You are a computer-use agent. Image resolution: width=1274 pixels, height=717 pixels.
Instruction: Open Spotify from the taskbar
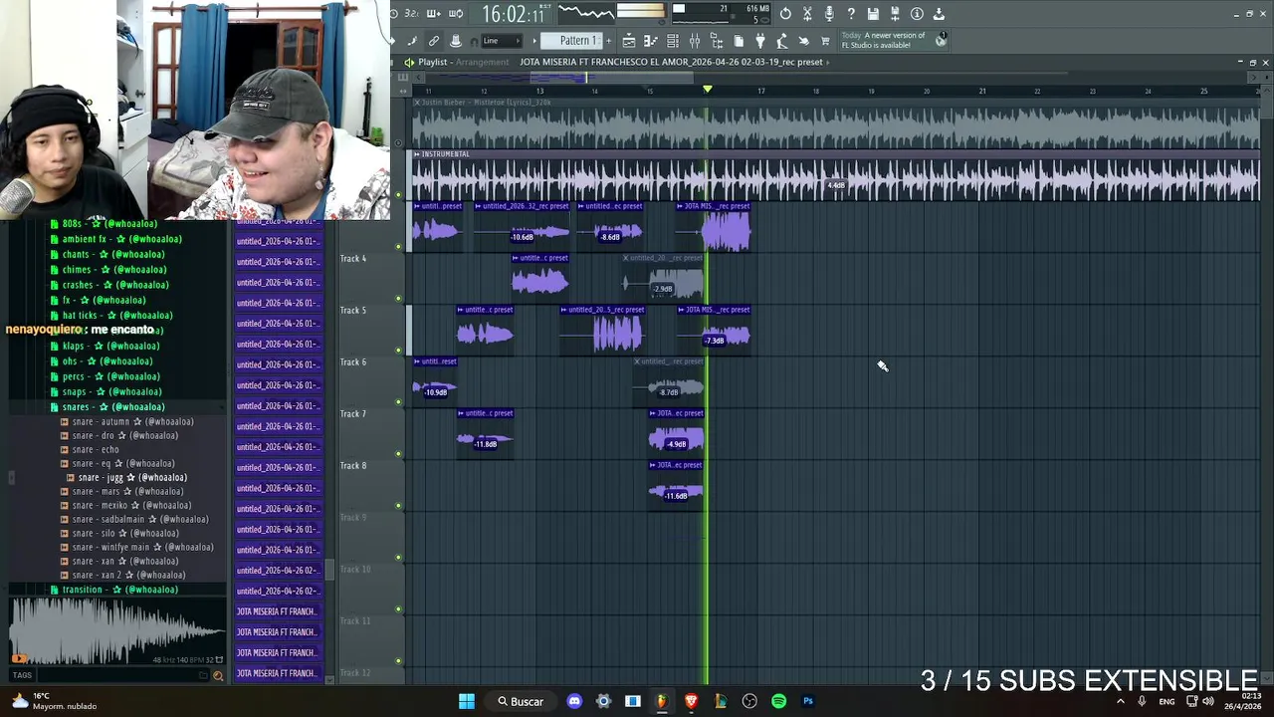tap(778, 701)
